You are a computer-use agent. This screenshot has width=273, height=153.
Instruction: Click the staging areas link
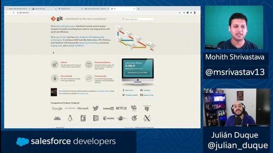click(56, 45)
